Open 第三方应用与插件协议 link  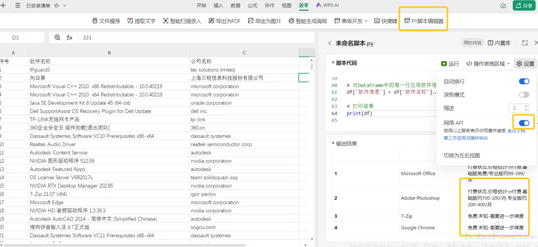(466, 138)
